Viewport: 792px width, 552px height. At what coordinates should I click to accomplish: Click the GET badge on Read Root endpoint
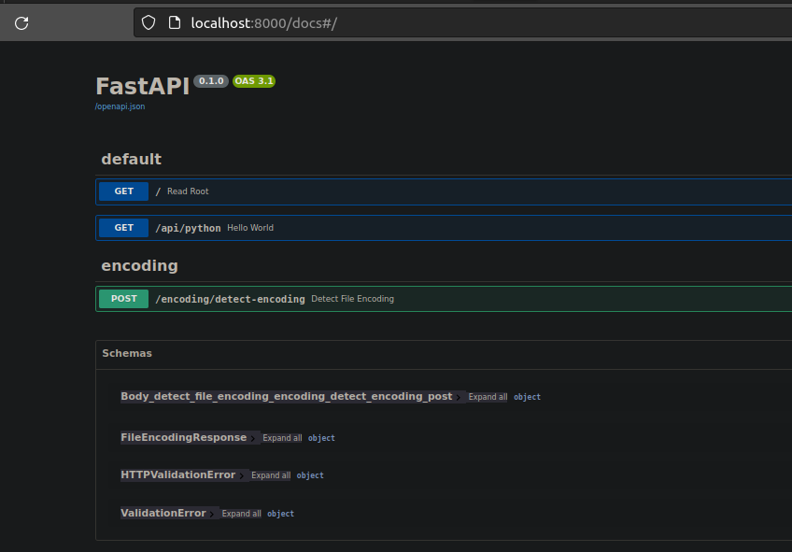click(x=122, y=191)
